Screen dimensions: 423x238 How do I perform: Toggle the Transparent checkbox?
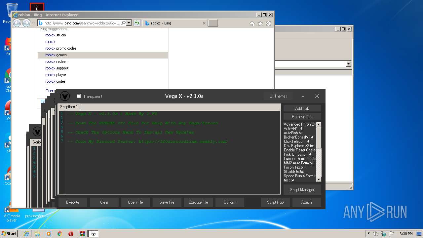tap(79, 96)
